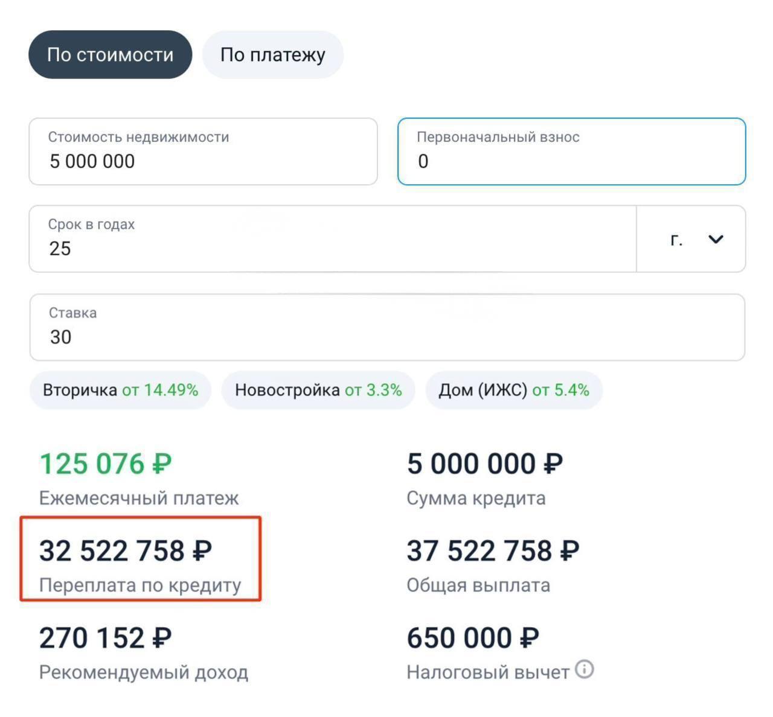This screenshot has width=773, height=717.
Task: Click the "Рекомендуемый доход" label
Action: tap(144, 672)
